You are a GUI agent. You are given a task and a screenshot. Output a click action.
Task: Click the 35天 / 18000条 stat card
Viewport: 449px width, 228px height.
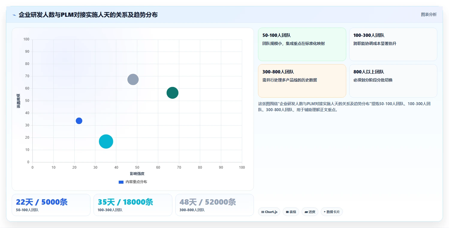pyautogui.click(x=133, y=205)
